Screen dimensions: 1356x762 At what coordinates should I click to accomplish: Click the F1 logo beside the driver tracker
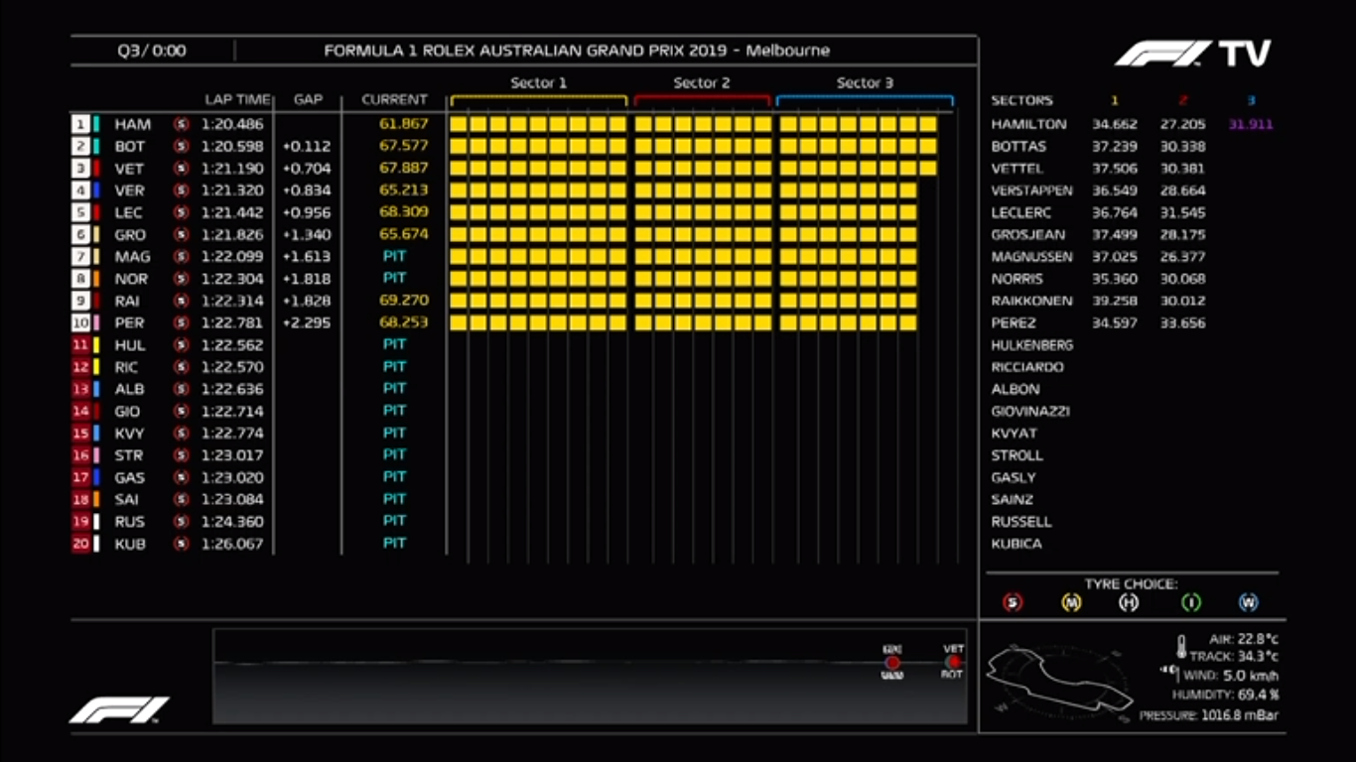(x=119, y=709)
